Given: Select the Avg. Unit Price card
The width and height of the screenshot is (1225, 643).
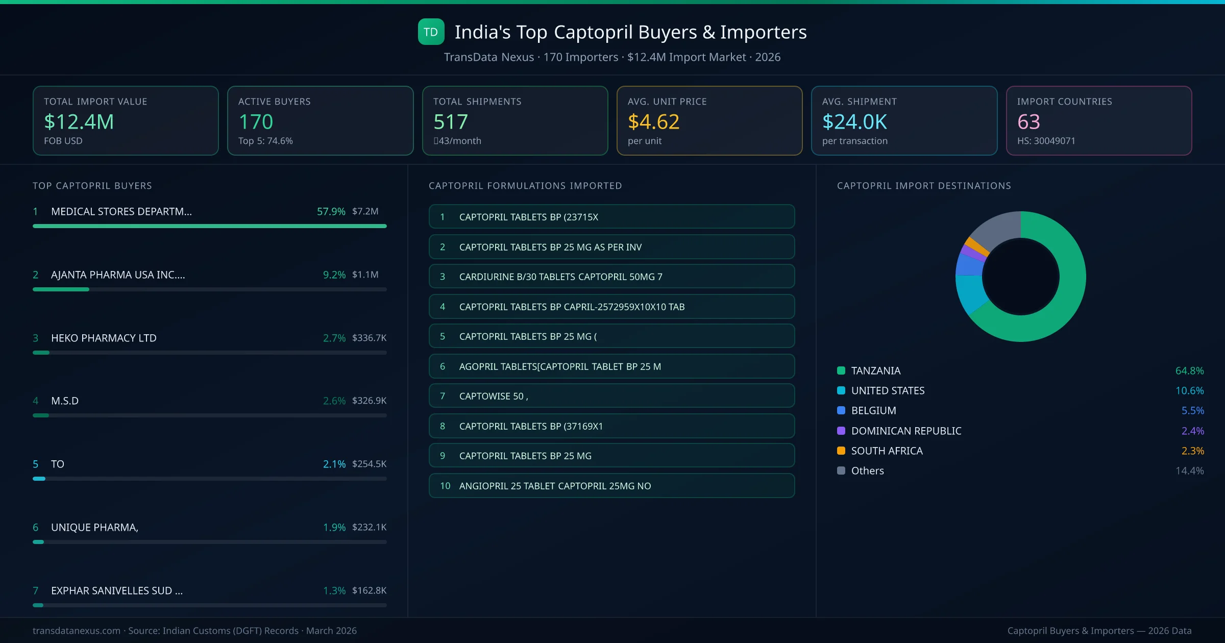Looking at the screenshot, I should [x=709, y=120].
